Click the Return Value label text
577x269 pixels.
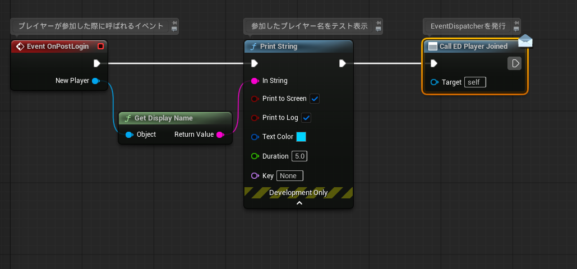pyautogui.click(x=194, y=134)
